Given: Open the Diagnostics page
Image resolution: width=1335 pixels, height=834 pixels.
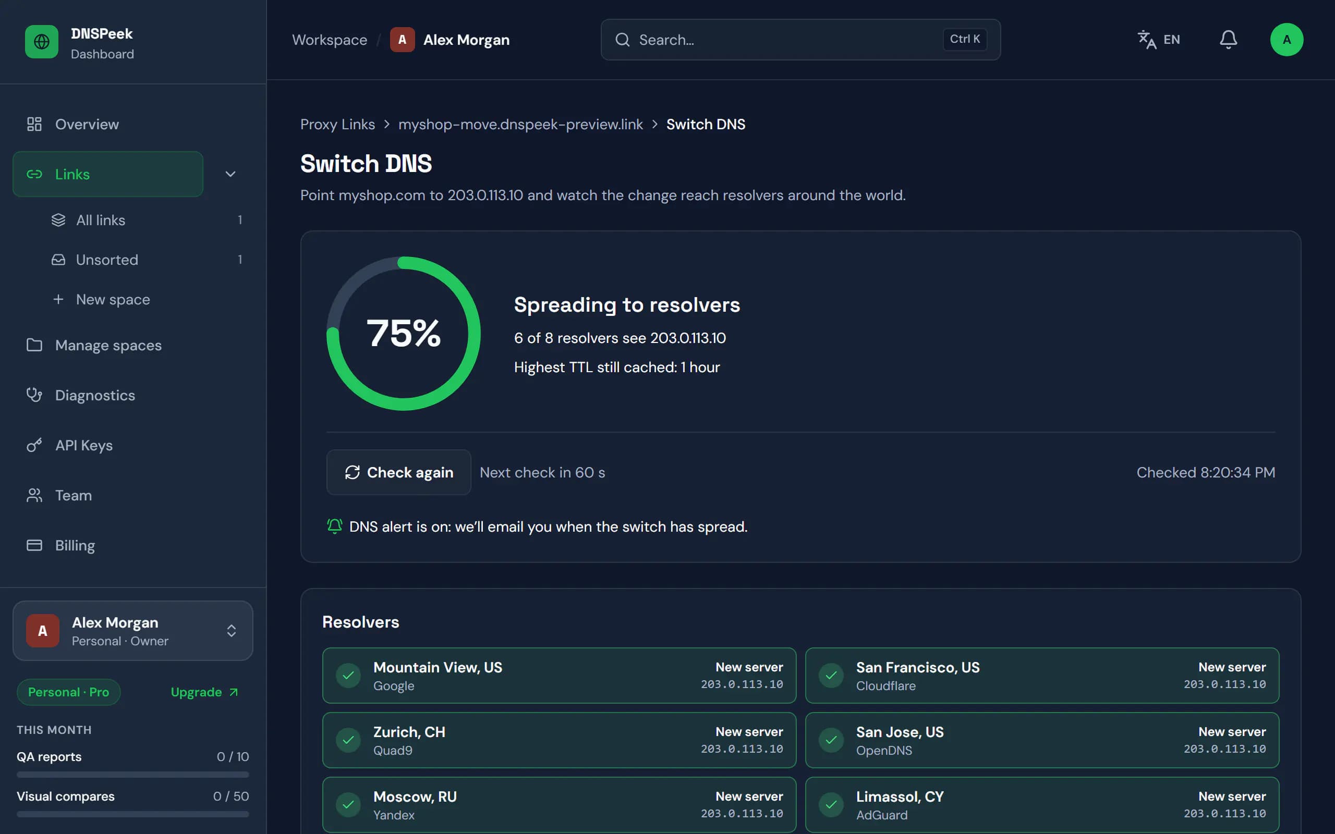Looking at the screenshot, I should coord(133,395).
